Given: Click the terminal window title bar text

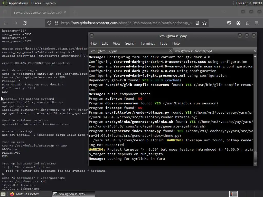Looking at the screenshot, I should pos(173,36).
